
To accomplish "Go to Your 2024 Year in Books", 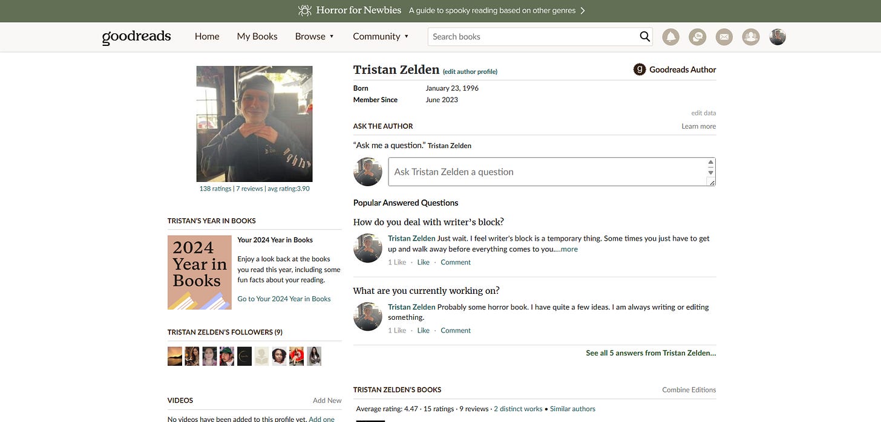I will pyautogui.click(x=283, y=298).
